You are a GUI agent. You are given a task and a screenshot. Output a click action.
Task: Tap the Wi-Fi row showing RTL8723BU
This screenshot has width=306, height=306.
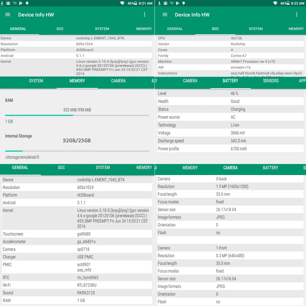click(77, 285)
